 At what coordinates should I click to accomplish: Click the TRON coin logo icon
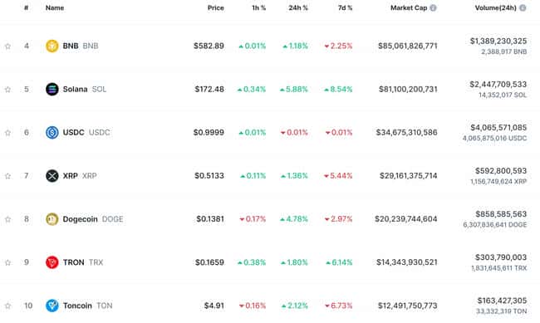pyautogui.click(x=52, y=262)
